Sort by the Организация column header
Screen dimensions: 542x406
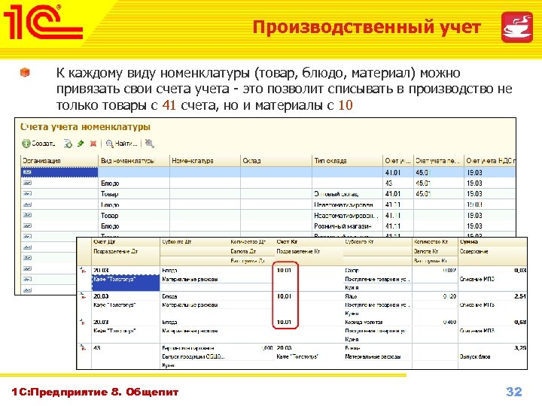tap(59, 161)
